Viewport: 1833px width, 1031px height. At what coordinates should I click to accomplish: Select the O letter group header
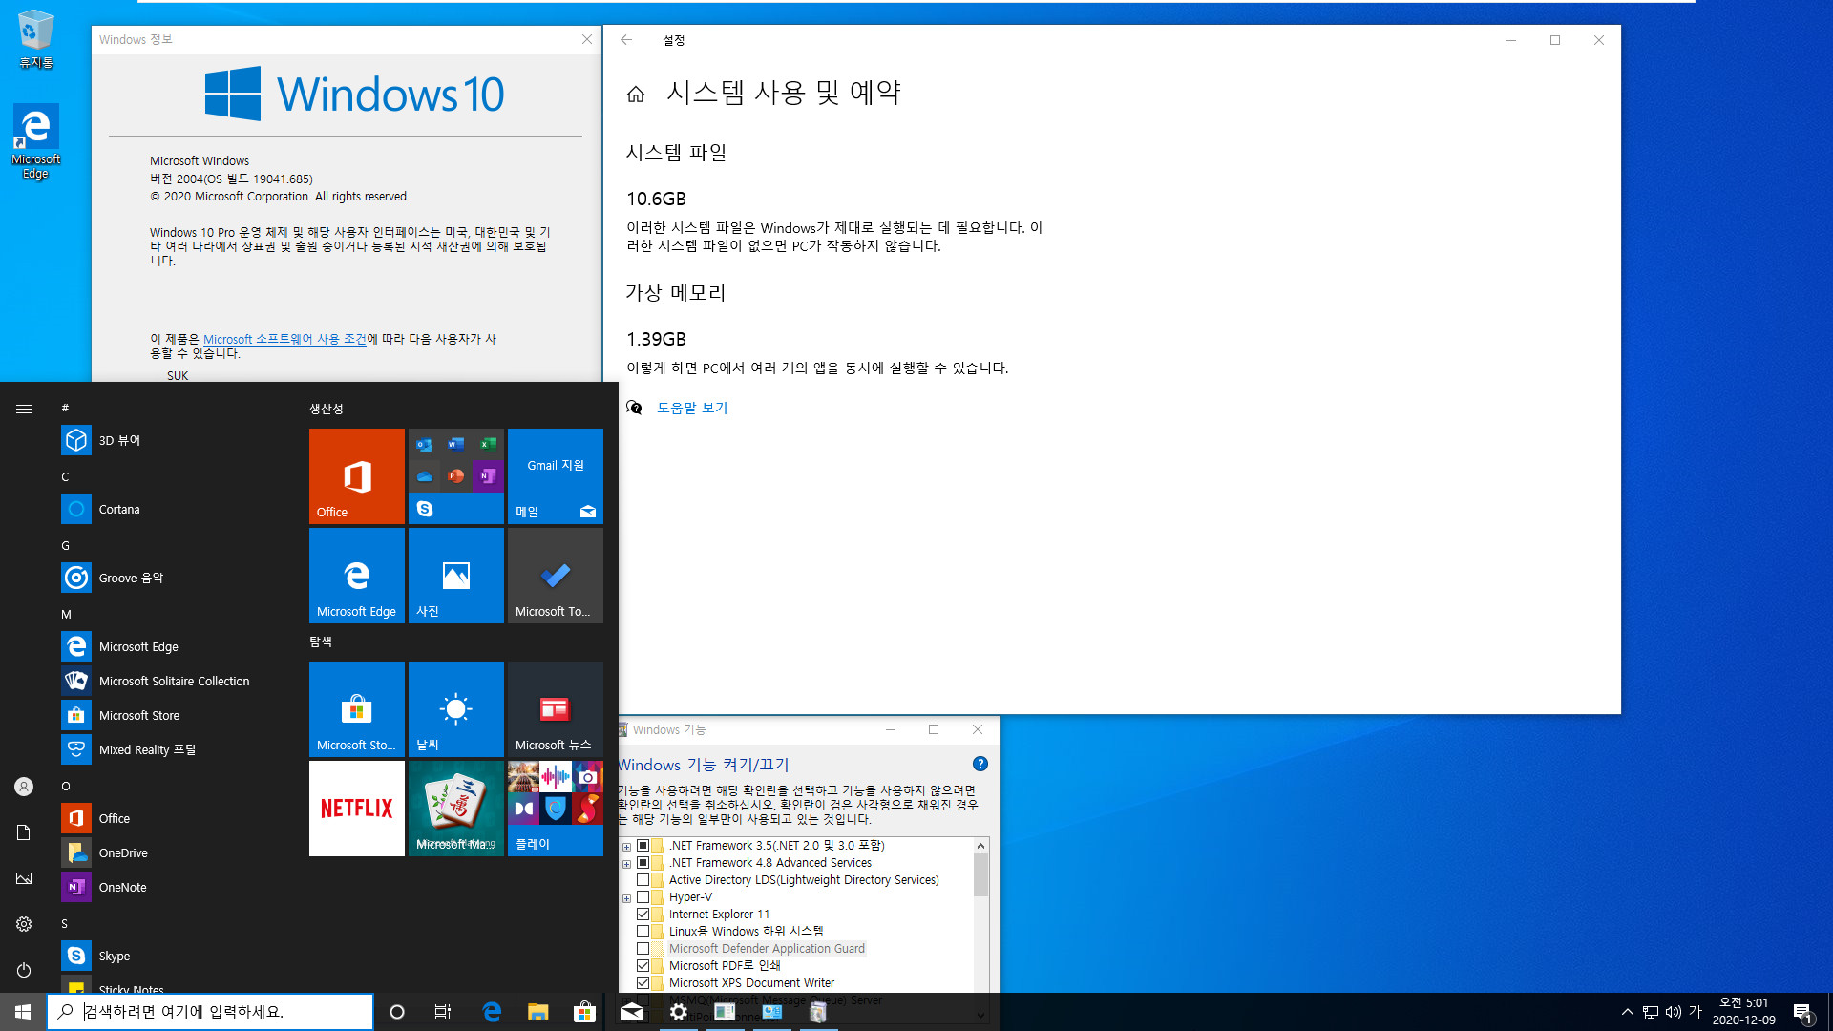(x=66, y=786)
